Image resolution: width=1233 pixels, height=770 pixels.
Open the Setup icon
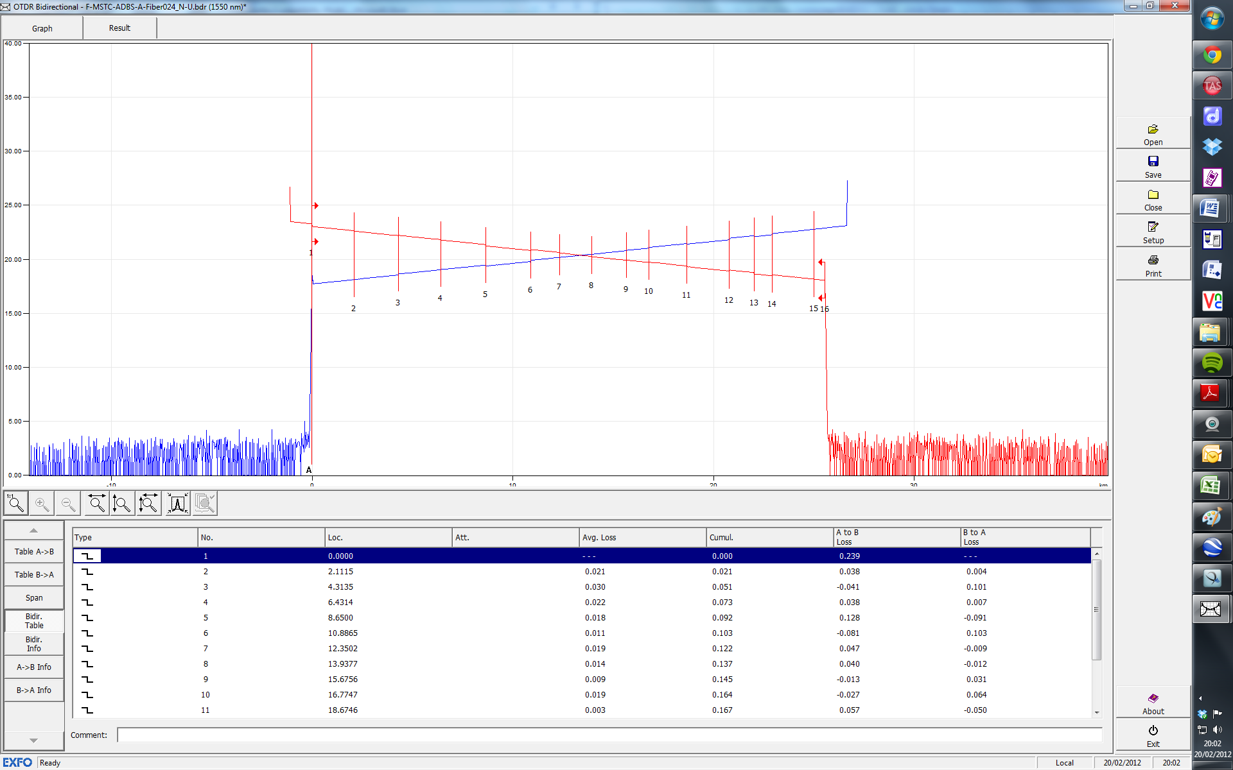(1153, 232)
